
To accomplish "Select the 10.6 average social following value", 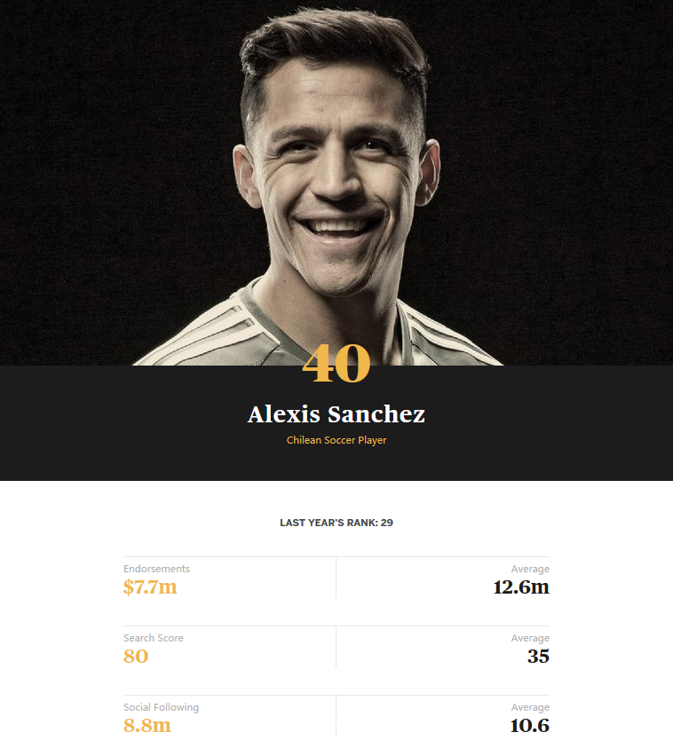I will pos(529,726).
